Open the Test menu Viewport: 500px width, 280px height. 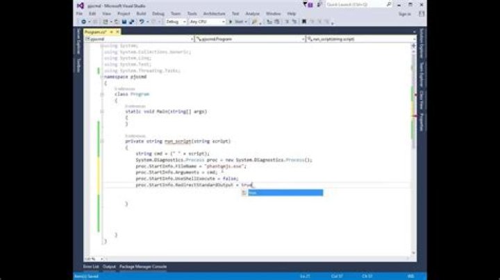coord(235,14)
